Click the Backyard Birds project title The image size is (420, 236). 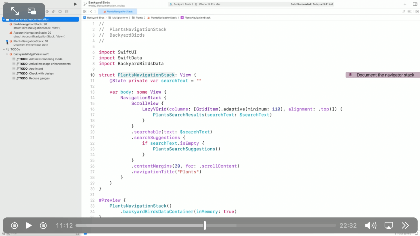click(x=99, y=2)
